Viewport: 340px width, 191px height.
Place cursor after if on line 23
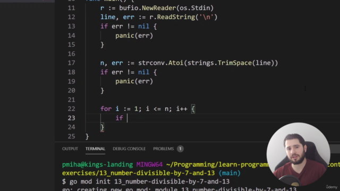(x=127, y=118)
